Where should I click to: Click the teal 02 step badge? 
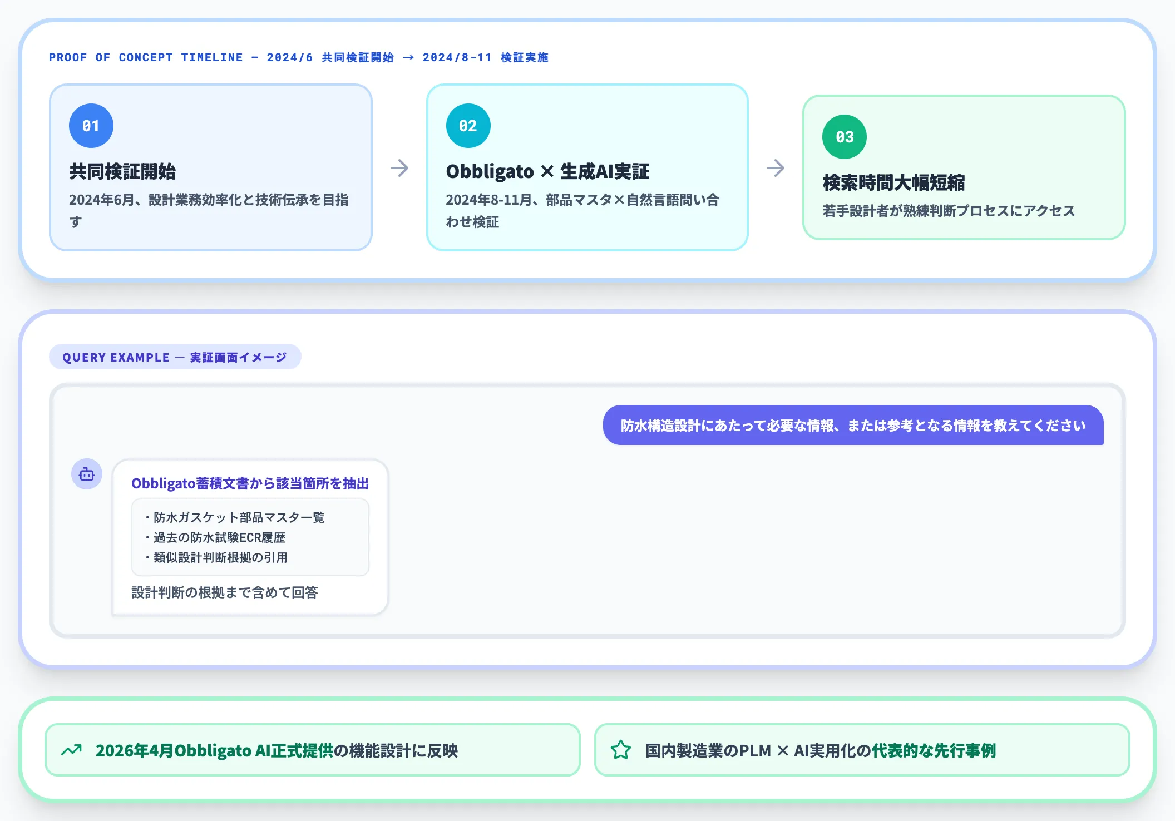click(x=468, y=126)
